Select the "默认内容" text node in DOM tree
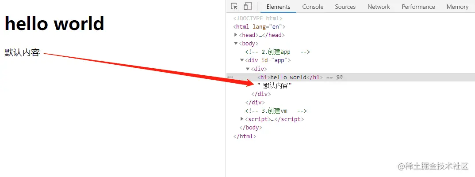The image size is (475, 177). (x=275, y=86)
